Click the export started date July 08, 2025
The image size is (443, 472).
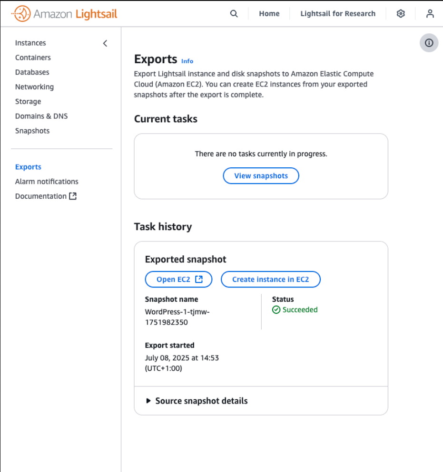182,363
